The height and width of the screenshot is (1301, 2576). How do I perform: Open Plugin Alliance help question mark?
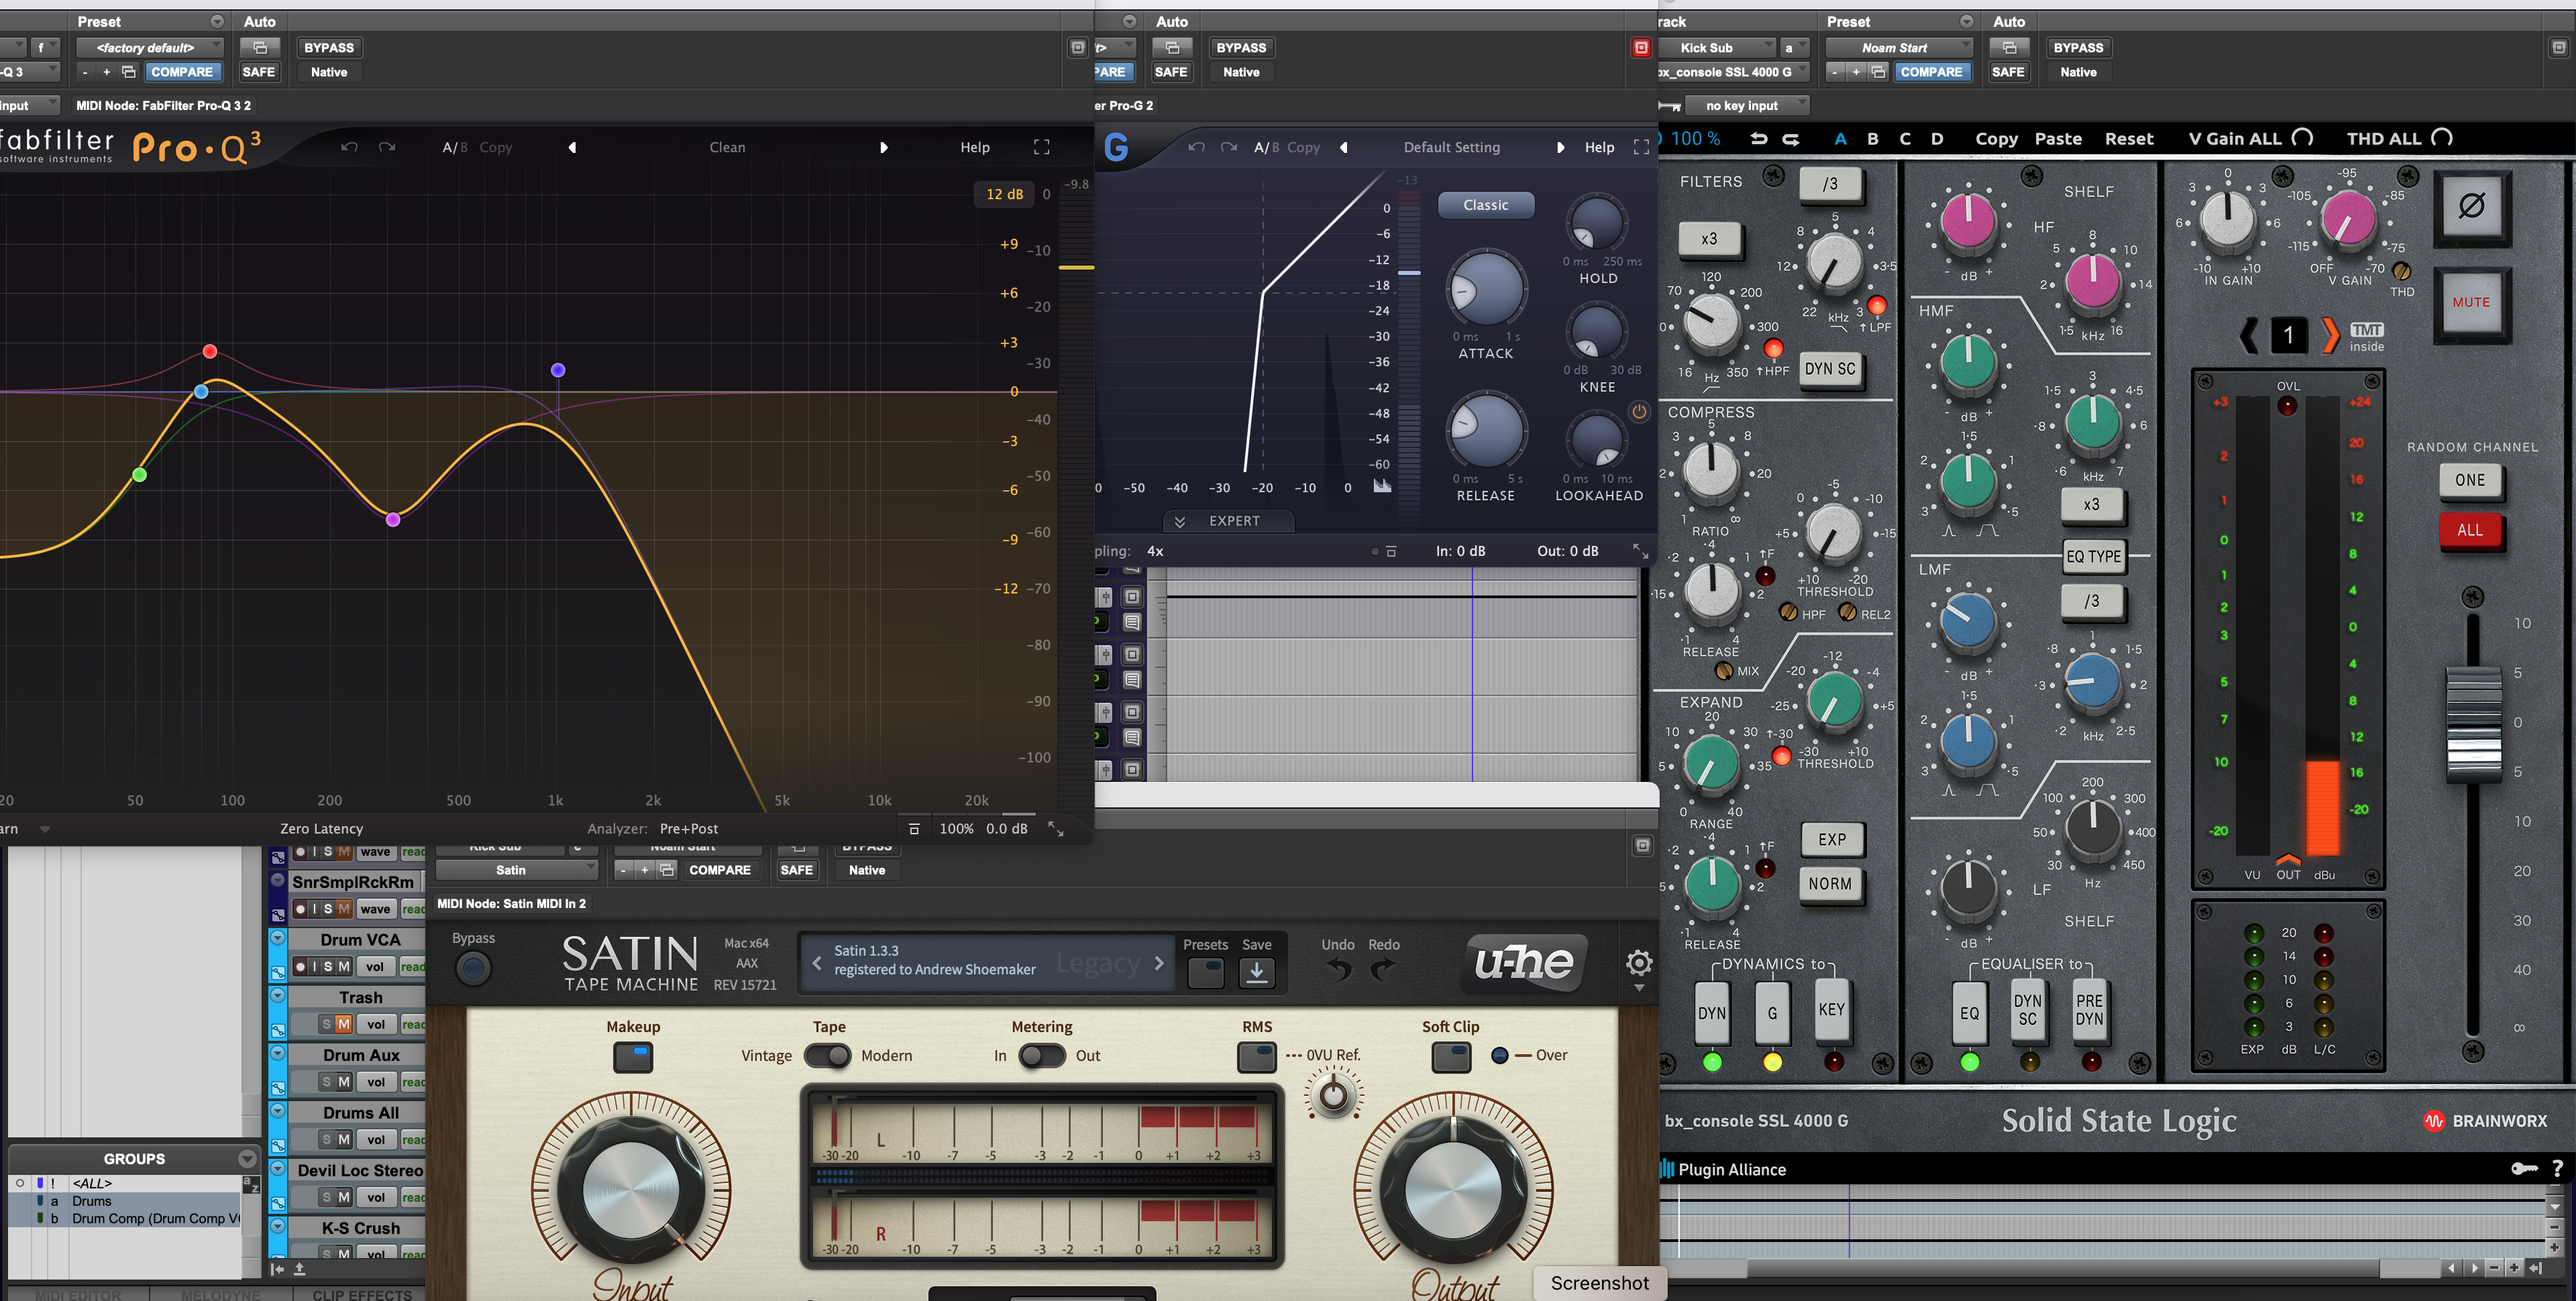(x=2557, y=1168)
